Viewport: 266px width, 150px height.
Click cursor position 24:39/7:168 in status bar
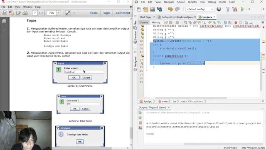click(x=230, y=148)
